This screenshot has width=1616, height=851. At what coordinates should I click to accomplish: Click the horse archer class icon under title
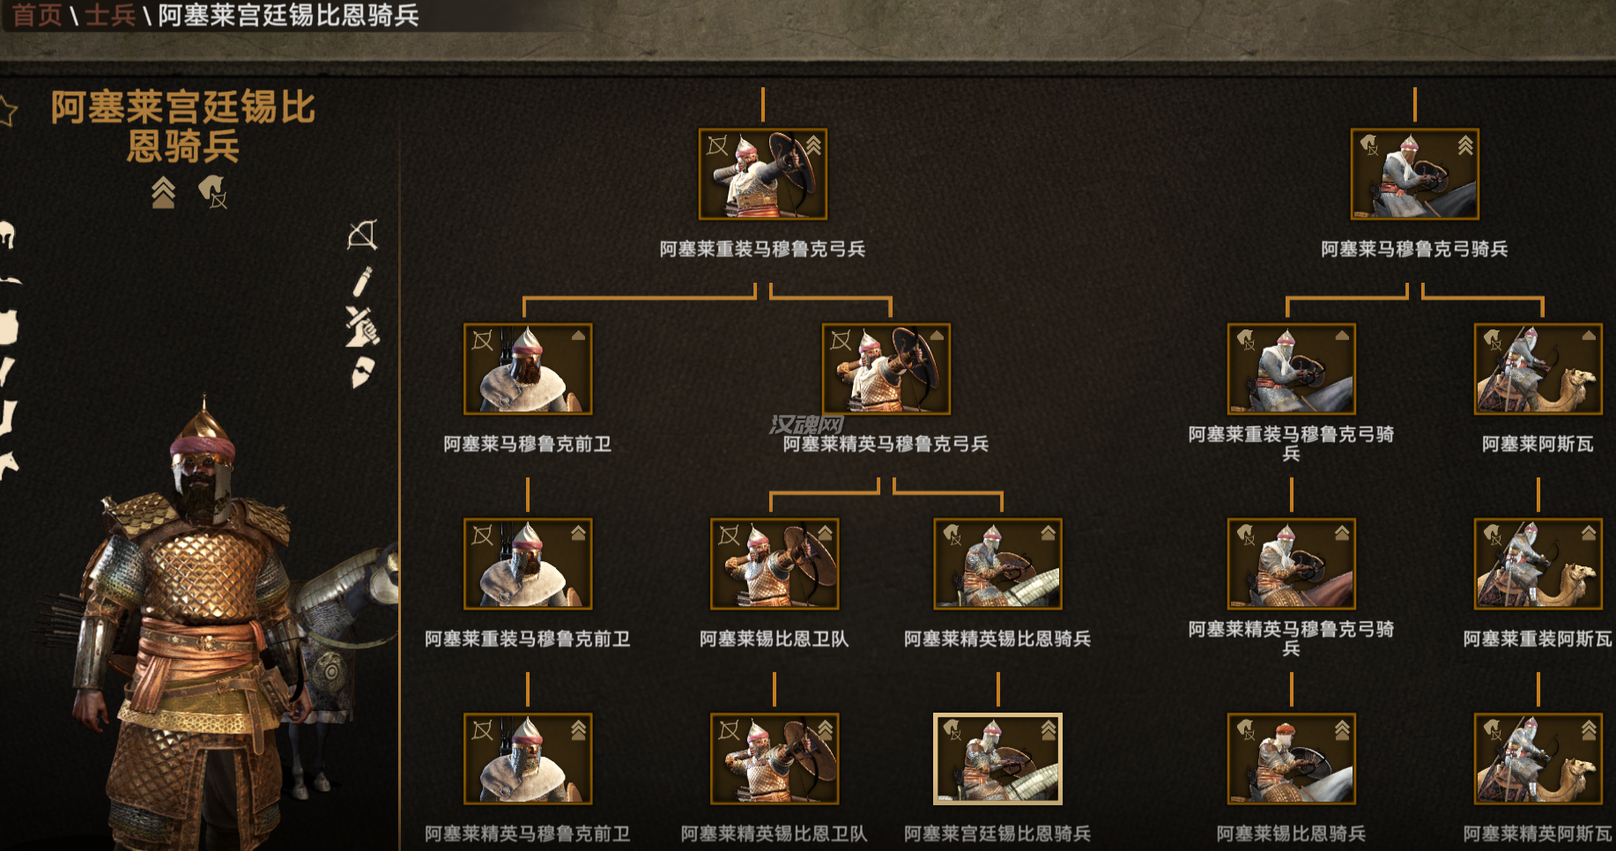tap(212, 191)
